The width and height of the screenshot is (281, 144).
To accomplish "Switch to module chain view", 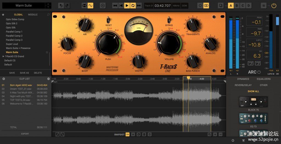I will pos(85,6).
